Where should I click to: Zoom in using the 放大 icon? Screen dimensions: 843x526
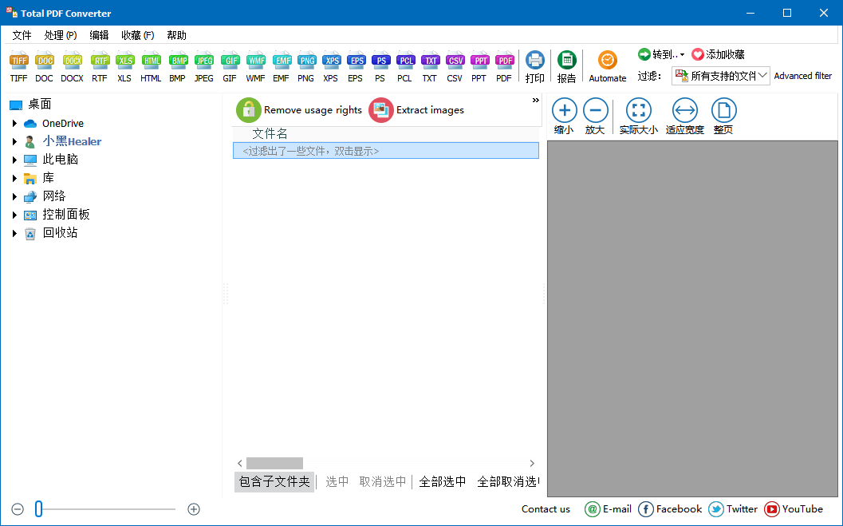[595, 110]
